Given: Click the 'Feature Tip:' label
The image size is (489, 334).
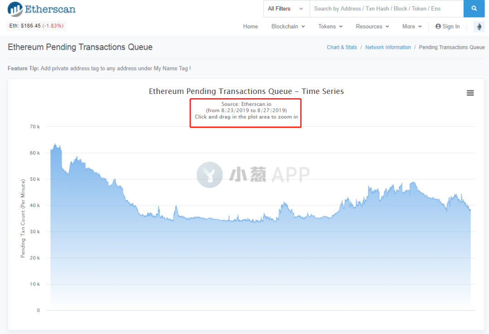Looking at the screenshot, I should [x=24, y=68].
